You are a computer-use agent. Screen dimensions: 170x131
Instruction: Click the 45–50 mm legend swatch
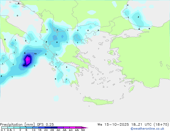point(79,128)
